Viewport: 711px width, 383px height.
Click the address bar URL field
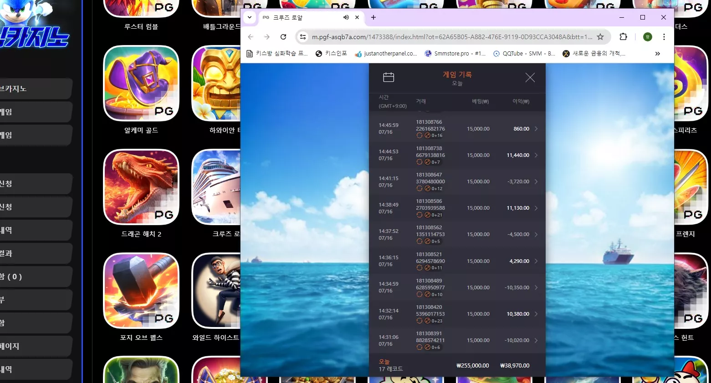click(452, 37)
